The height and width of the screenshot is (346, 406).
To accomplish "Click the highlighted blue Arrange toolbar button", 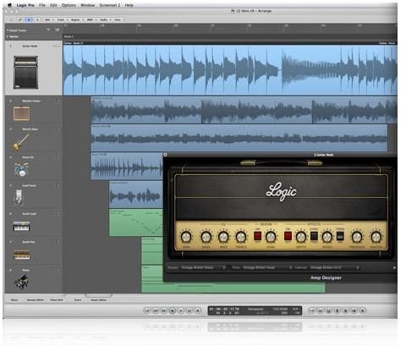I will coord(29,19).
